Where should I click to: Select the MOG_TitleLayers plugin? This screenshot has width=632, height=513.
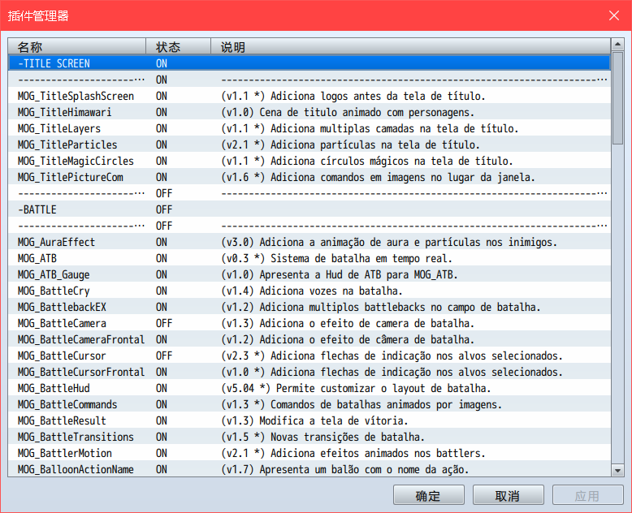point(310,128)
